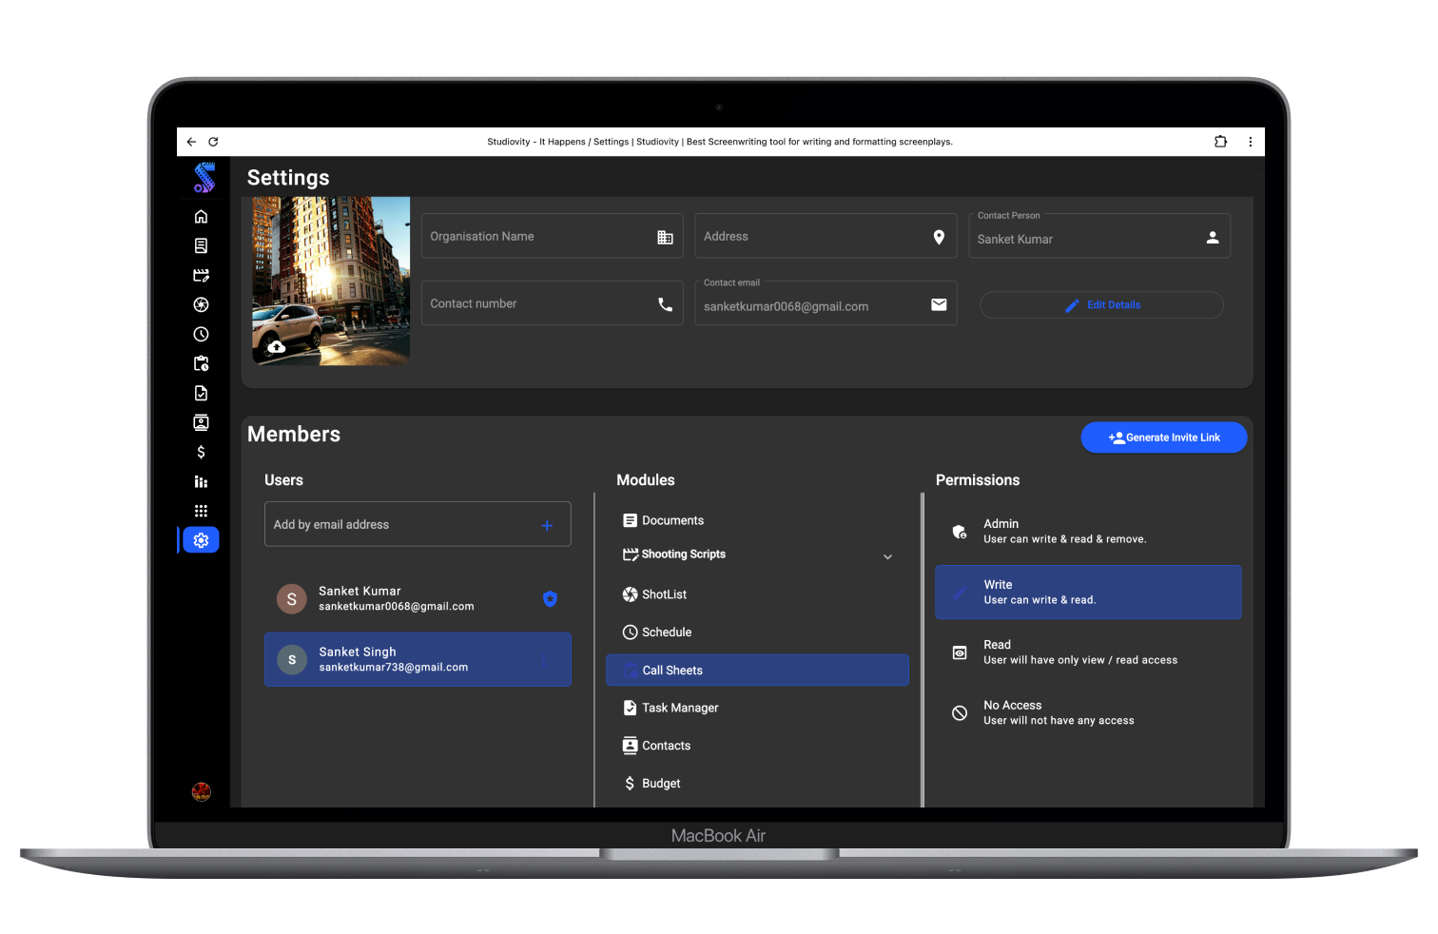Viewport: 1438px width, 934px height.
Task: Click the Add by email address field
Action: tap(418, 524)
